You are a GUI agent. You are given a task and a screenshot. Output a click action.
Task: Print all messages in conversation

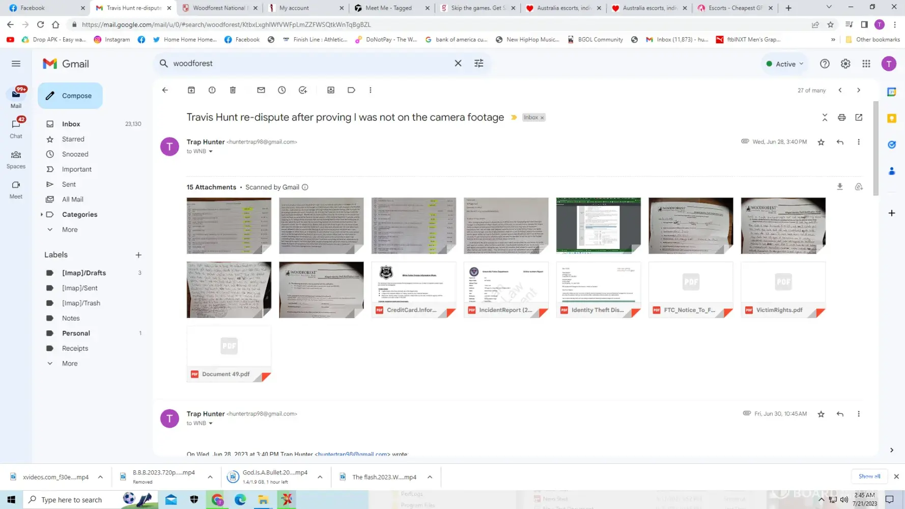(x=841, y=118)
